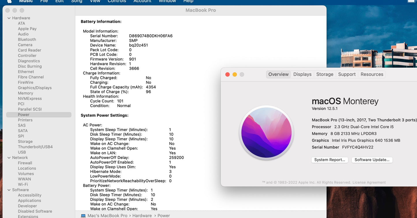Collapse the Software section disclosure arrow
Image resolution: width=417 pixels, height=218 pixels.
(x=9, y=190)
